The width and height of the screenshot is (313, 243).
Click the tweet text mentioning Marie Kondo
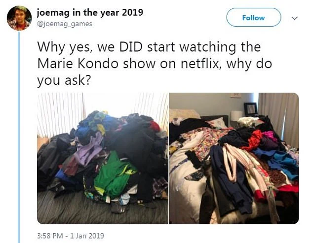click(155, 64)
